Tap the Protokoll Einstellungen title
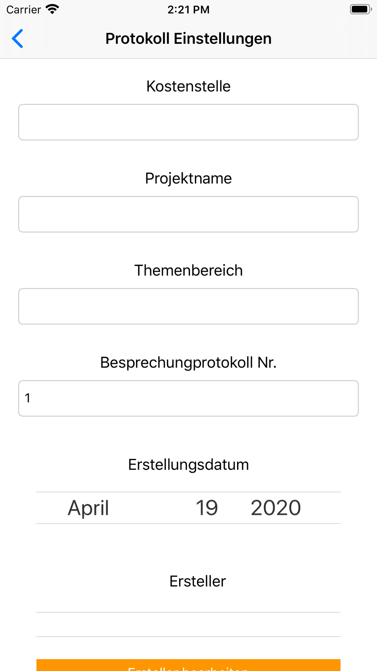Viewport: 377px width, 671px height. (x=188, y=38)
